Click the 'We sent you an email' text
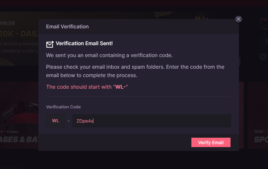This screenshot has width=268, height=169. click(x=109, y=55)
